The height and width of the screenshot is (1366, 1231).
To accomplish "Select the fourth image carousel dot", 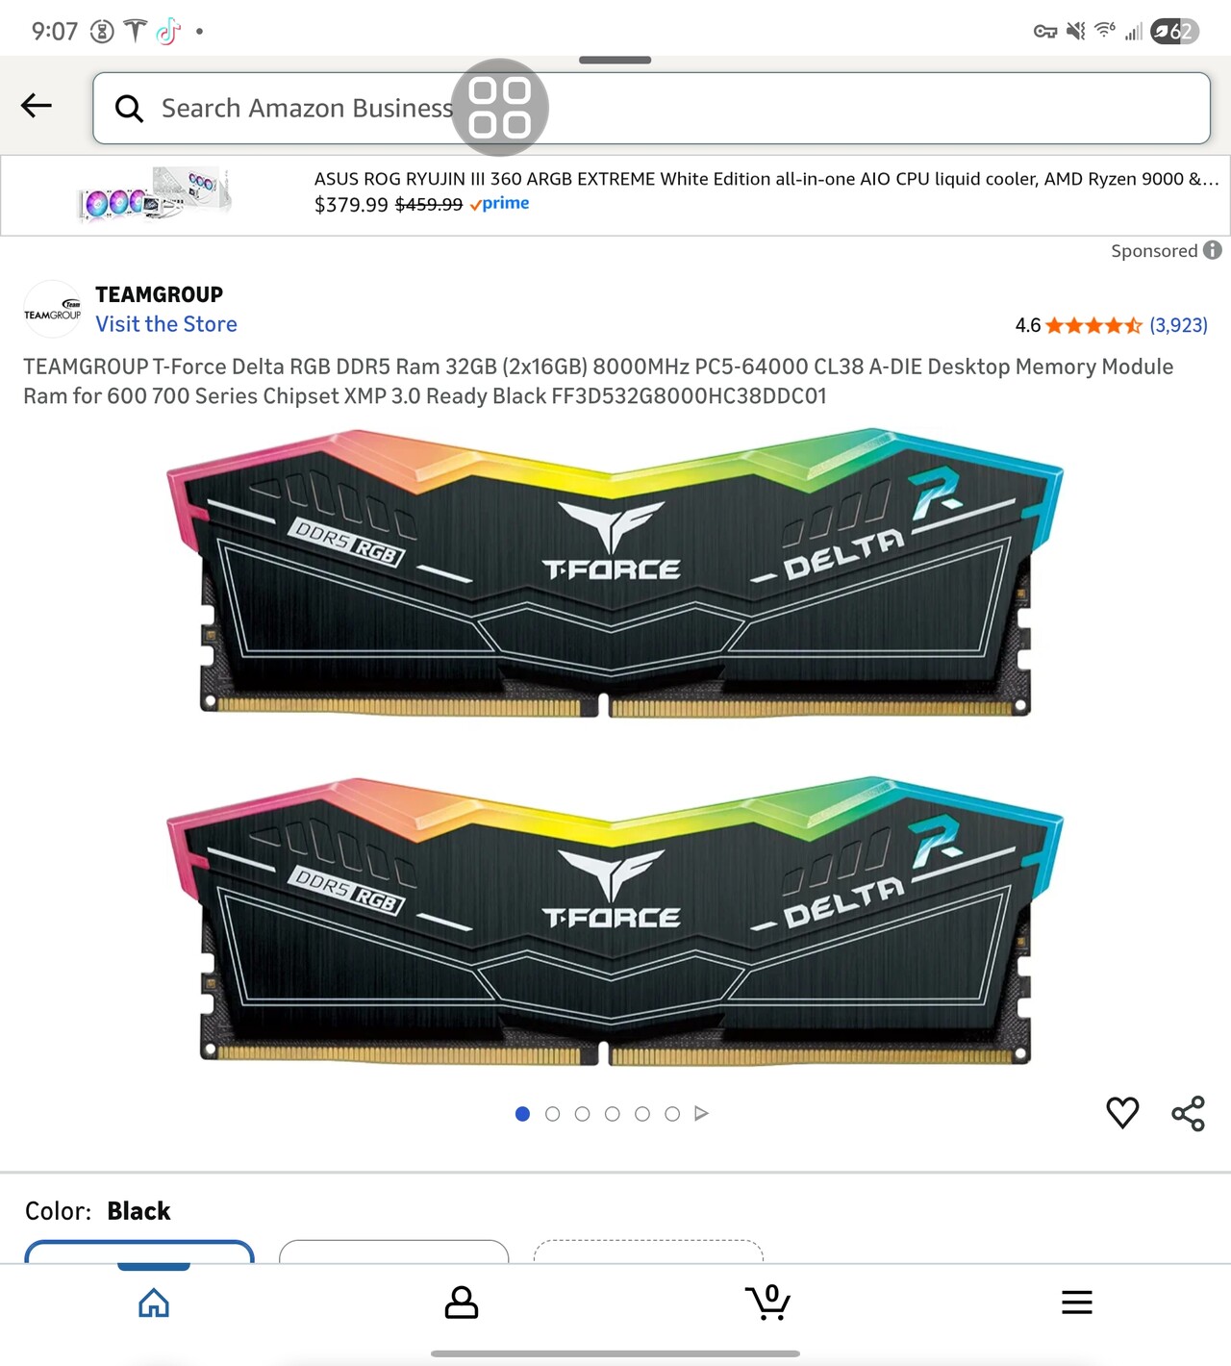I will (x=613, y=1114).
